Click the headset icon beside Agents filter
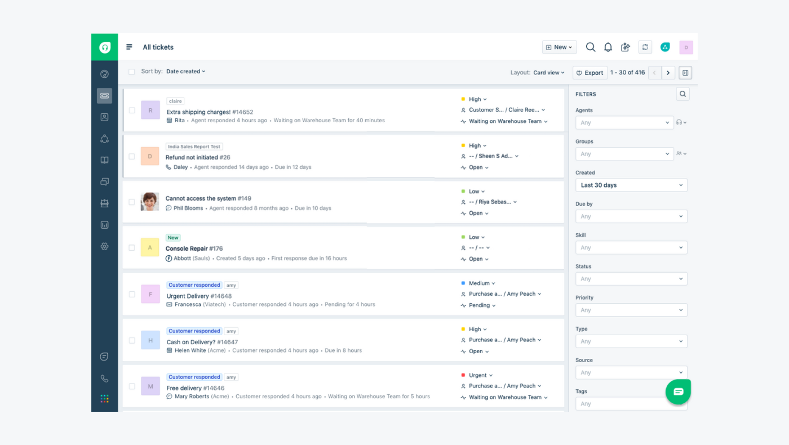Viewport: 789px width, 445px height. (681, 122)
